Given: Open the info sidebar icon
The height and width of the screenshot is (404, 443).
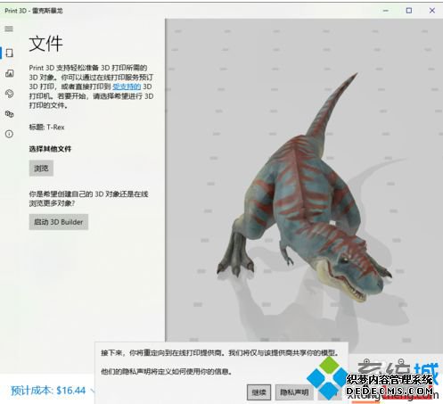Looking at the screenshot, I should click(x=9, y=134).
